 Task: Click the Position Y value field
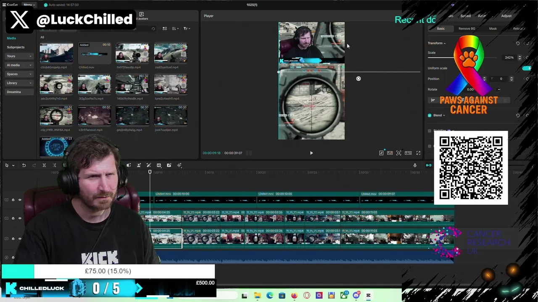tap(501, 79)
